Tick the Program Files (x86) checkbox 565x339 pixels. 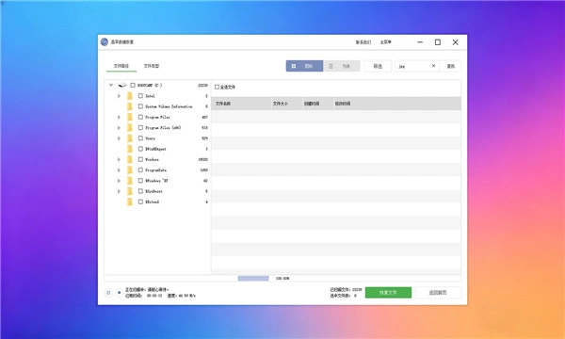140,127
